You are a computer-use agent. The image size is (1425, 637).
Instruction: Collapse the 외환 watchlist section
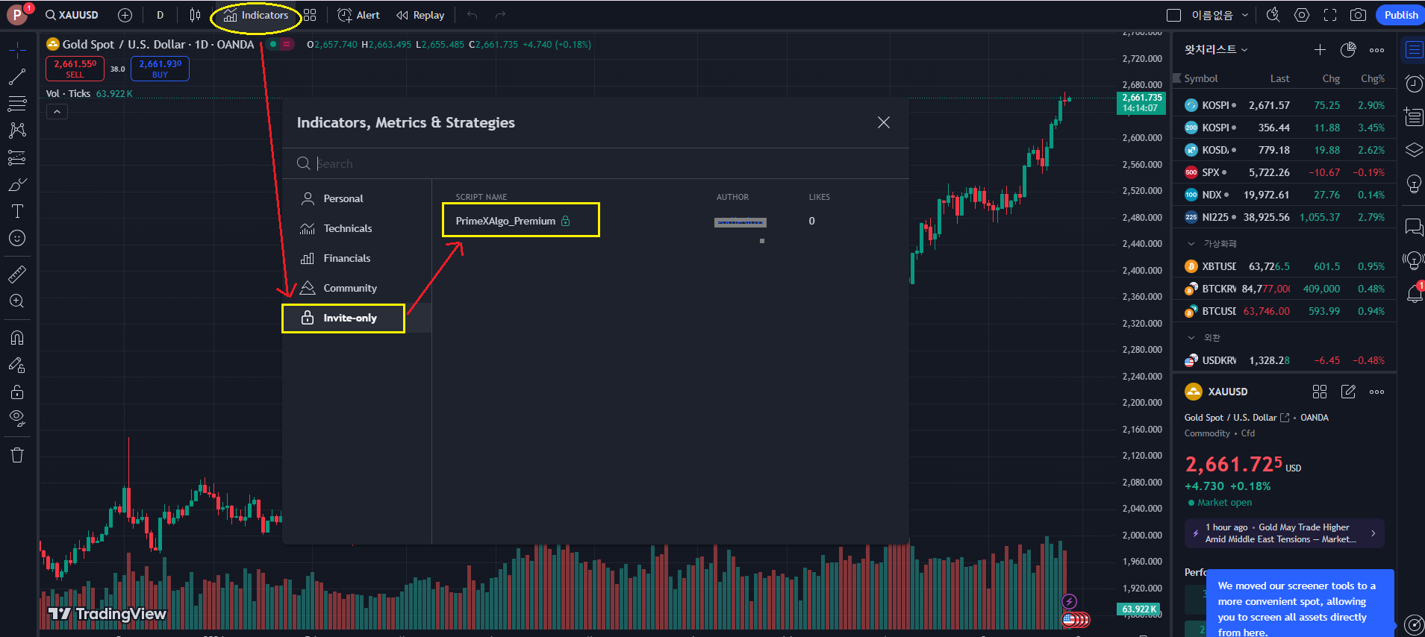[x=1191, y=338]
